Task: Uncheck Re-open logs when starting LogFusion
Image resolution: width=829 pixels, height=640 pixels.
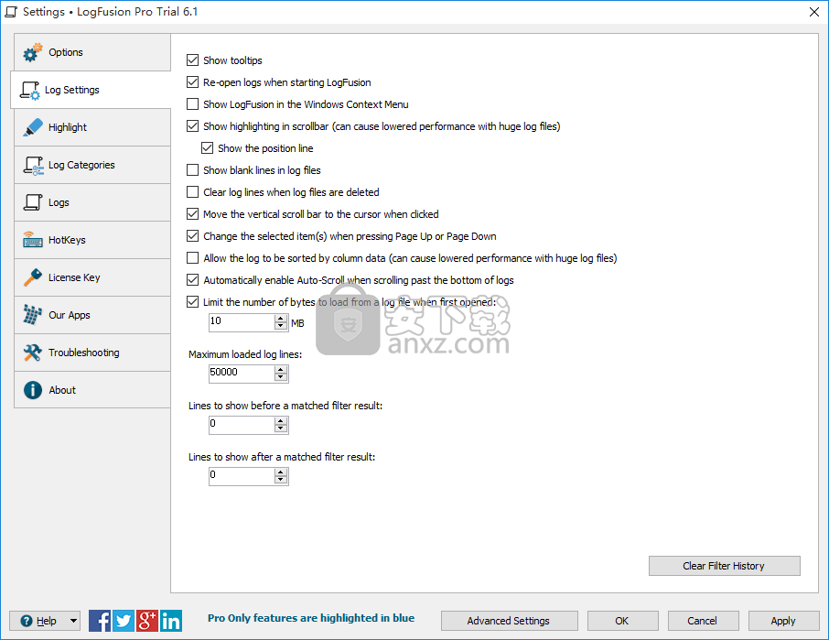Action: (x=192, y=82)
